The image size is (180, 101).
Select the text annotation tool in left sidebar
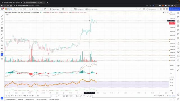[x=2, y=25]
